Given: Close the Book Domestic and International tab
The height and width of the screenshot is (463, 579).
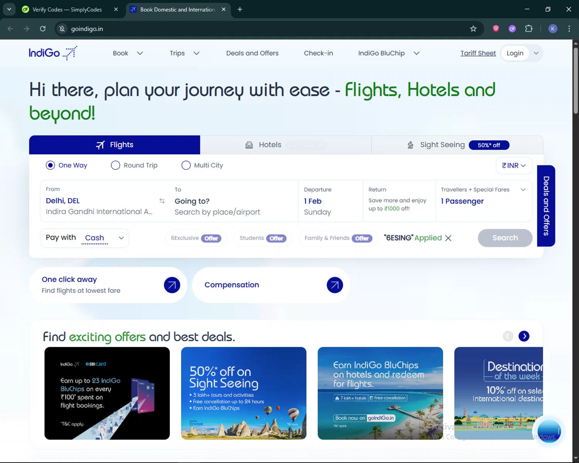Looking at the screenshot, I should pyautogui.click(x=223, y=9).
